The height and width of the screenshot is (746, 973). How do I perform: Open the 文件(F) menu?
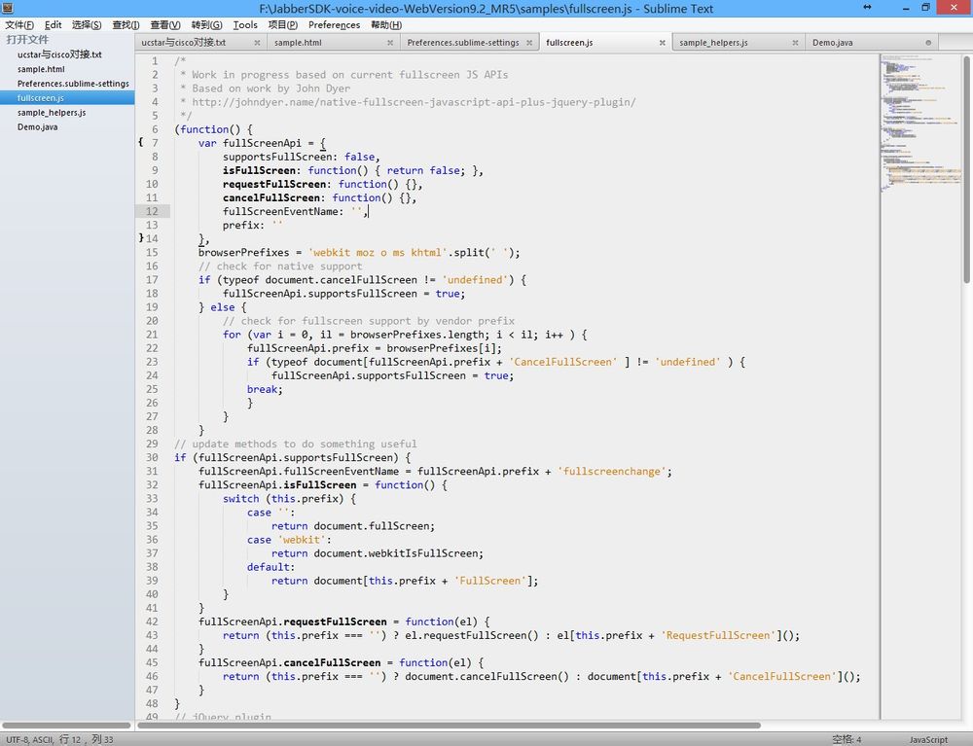pyautogui.click(x=19, y=25)
